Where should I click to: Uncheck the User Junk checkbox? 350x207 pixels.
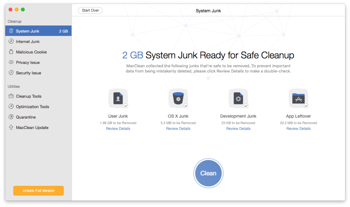pyautogui.click(x=126, y=106)
